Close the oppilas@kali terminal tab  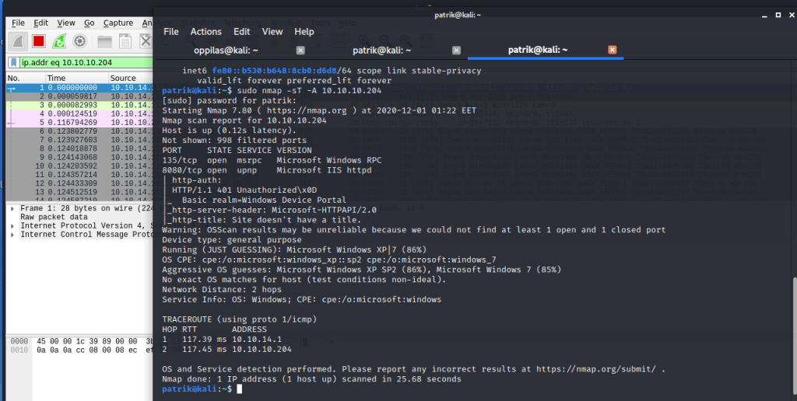[302, 50]
